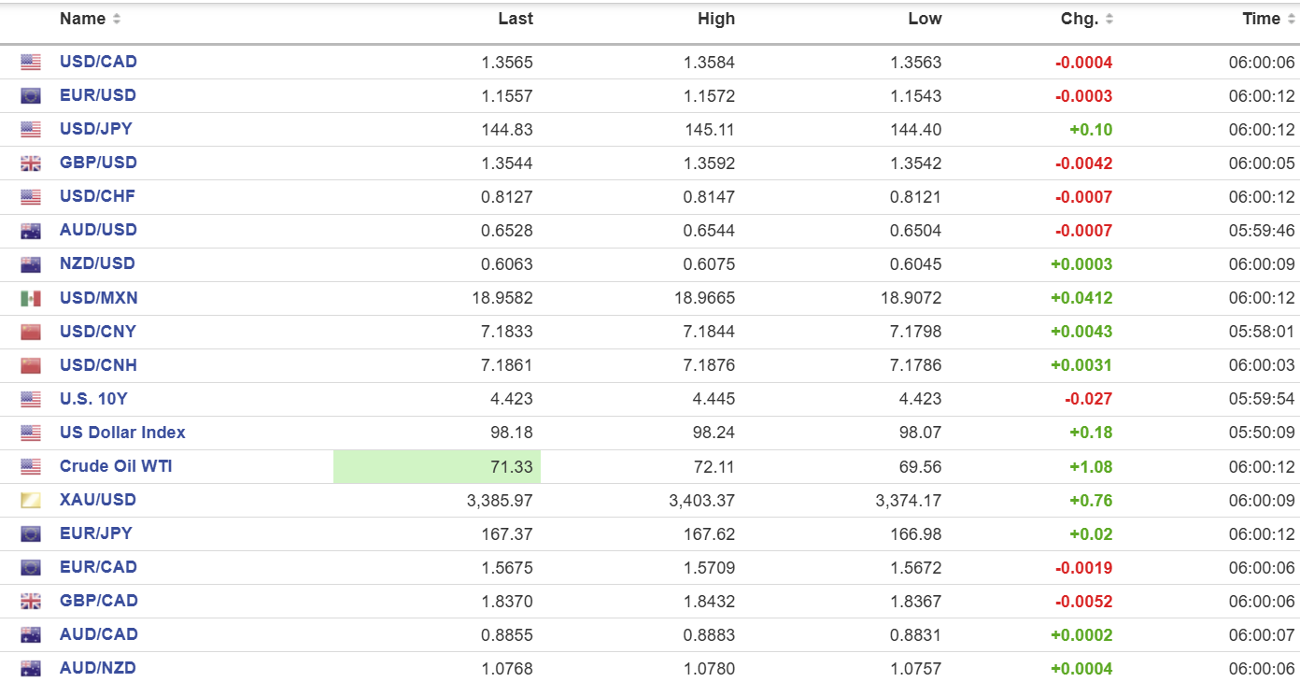This screenshot has width=1300, height=682.
Task: Open the U.S. 10Y bond link
Action: pos(93,399)
